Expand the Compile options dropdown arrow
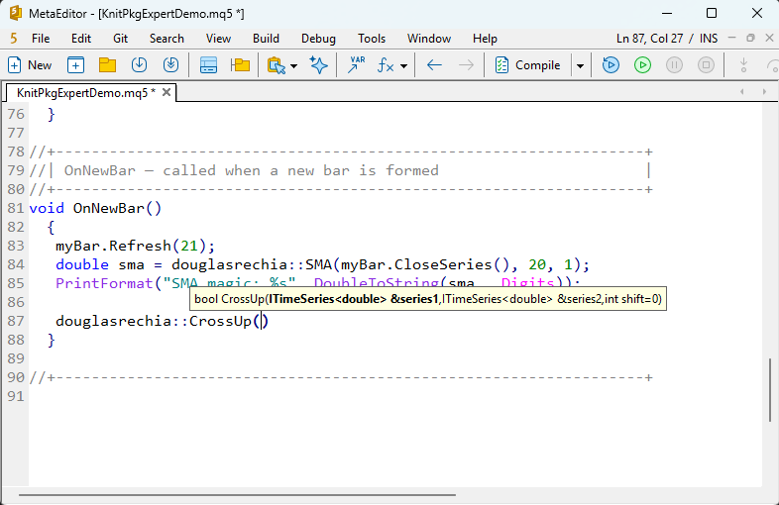This screenshot has width=779, height=505. (x=580, y=66)
